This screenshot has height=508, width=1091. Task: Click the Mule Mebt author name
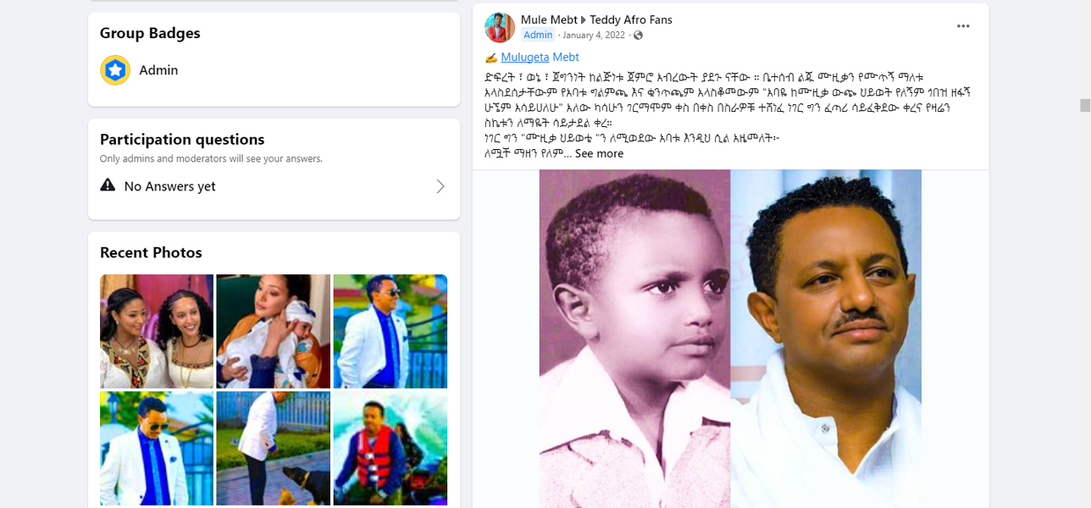coord(548,19)
